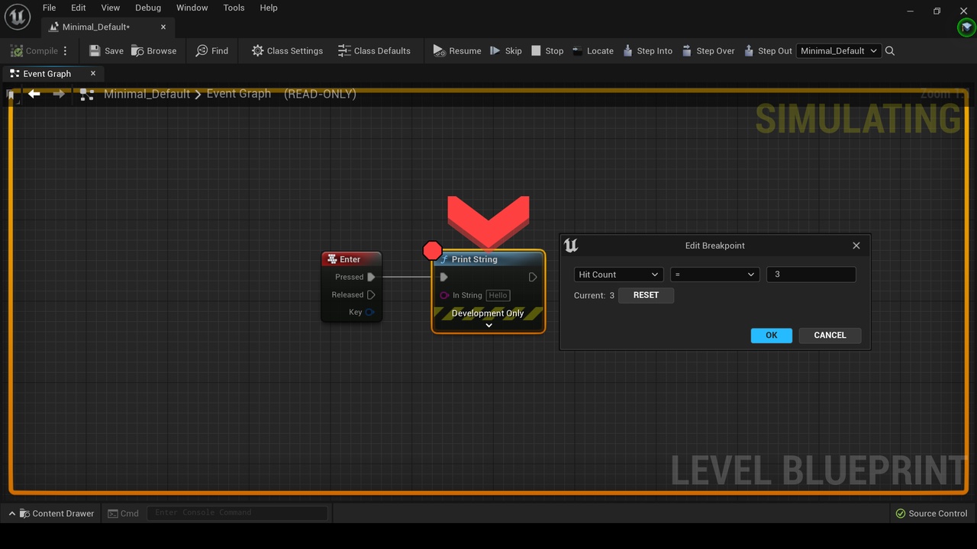This screenshot has height=549, width=977.
Task: Open the Debug menu
Action: [148, 8]
